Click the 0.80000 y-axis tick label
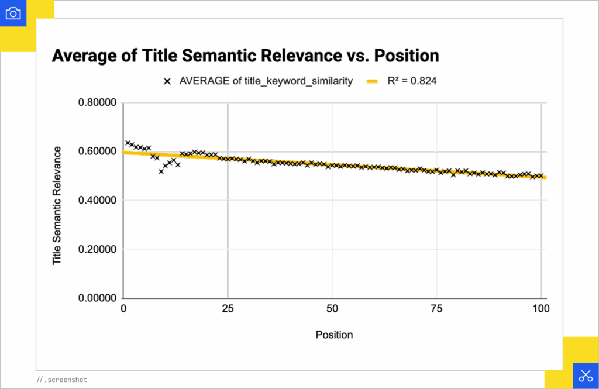Image resolution: width=599 pixels, height=389 pixels. pos(94,103)
